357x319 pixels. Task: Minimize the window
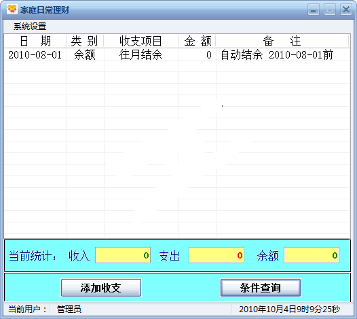click(314, 10)
